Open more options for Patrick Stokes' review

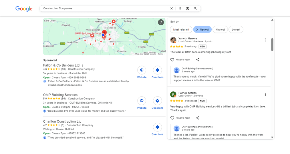pyautogui.click(x=265, y=94)
